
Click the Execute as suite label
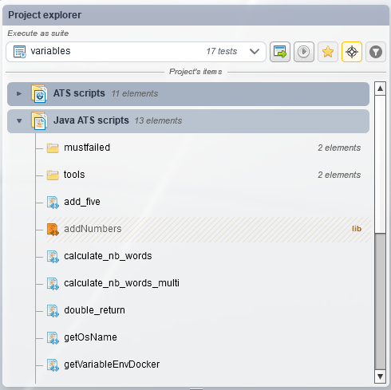(x=38, y=33)
